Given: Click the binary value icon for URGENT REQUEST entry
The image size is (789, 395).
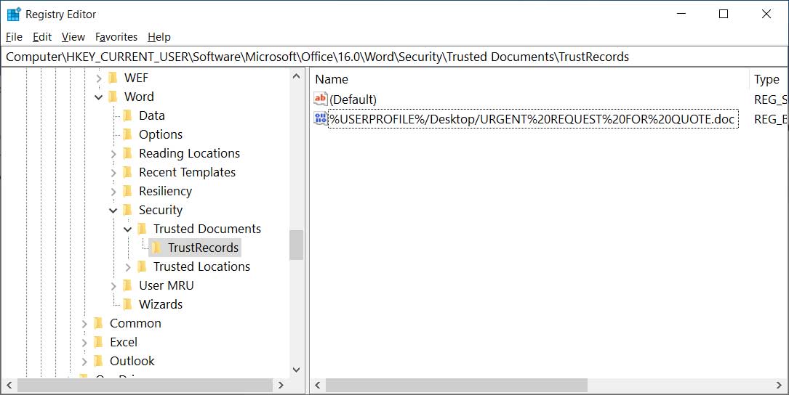Looking at the screenshot, I should 321,118.
